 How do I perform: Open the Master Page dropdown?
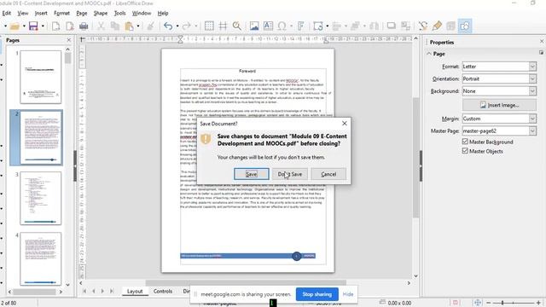click(x=499, y=130)
